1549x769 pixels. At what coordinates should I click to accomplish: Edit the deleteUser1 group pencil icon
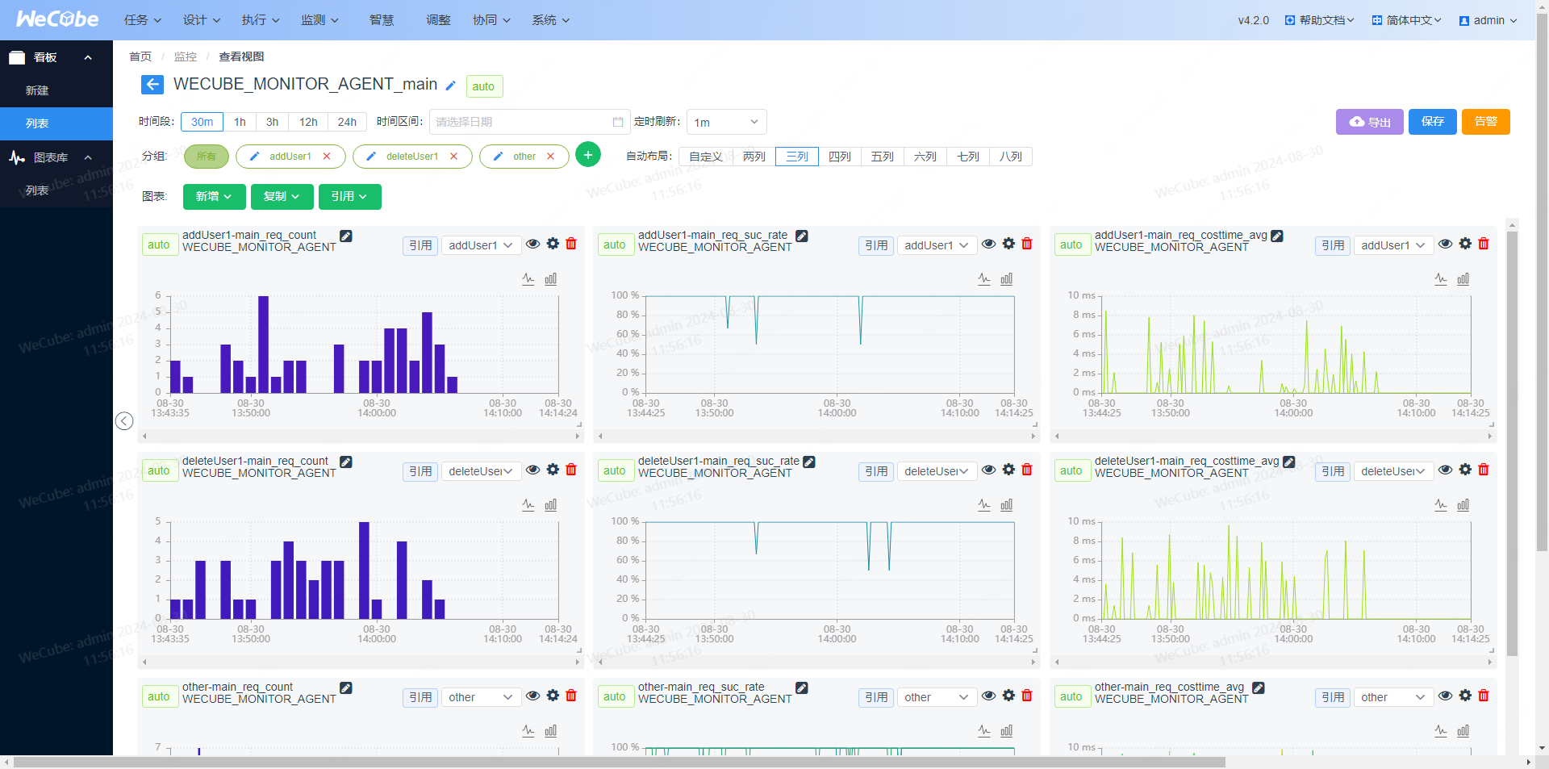pos(371,157)
